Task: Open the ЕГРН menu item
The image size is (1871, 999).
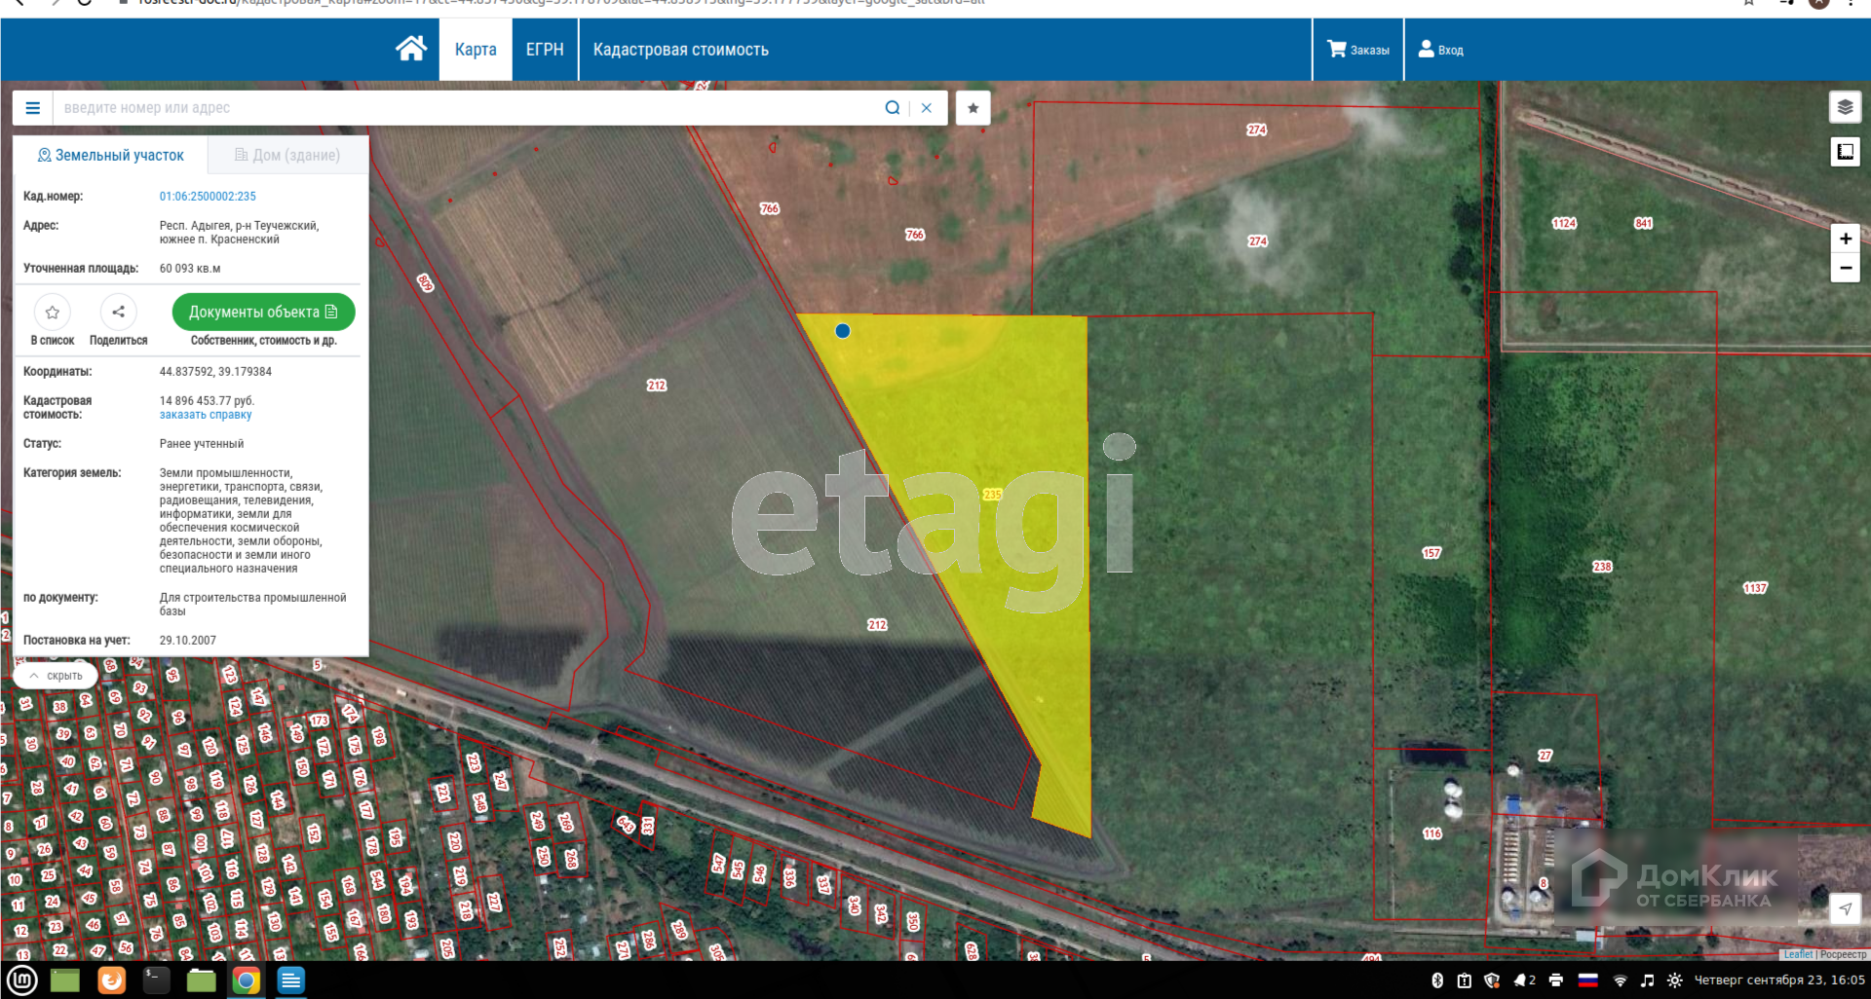Action: pos(545,50)
